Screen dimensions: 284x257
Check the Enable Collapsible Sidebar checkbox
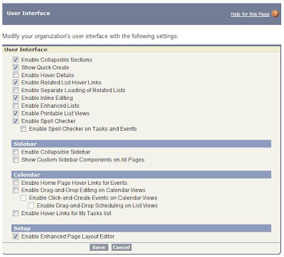[16, 152]
